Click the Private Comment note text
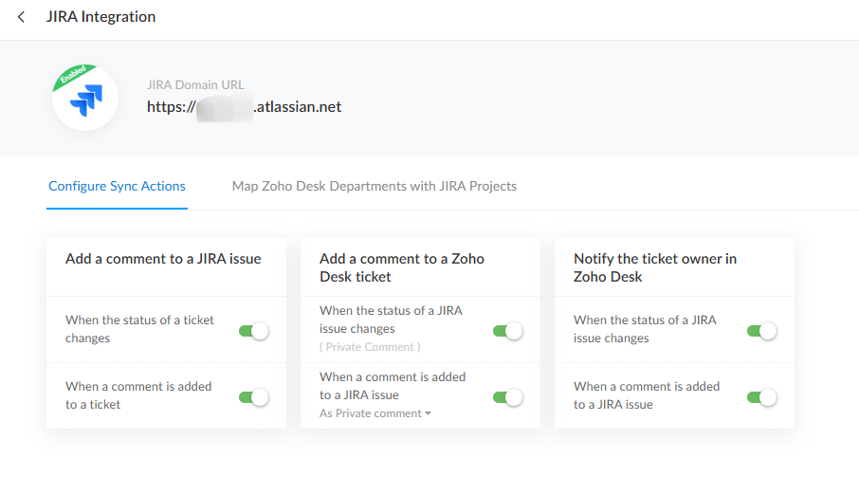Screen dimensions: 859x494 (370, 347)
